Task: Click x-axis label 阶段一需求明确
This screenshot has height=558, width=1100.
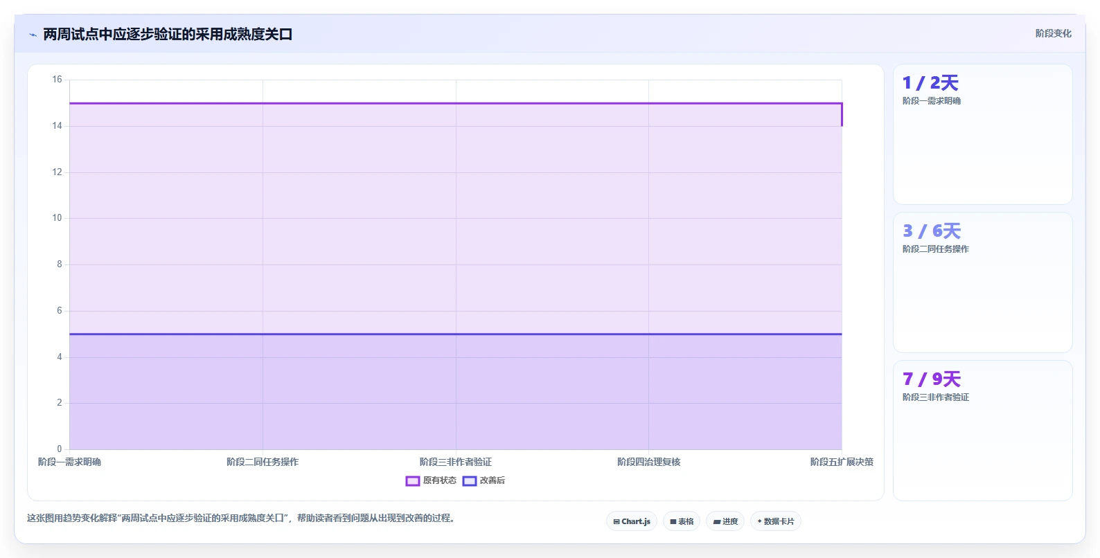Action: coord(69,462)
